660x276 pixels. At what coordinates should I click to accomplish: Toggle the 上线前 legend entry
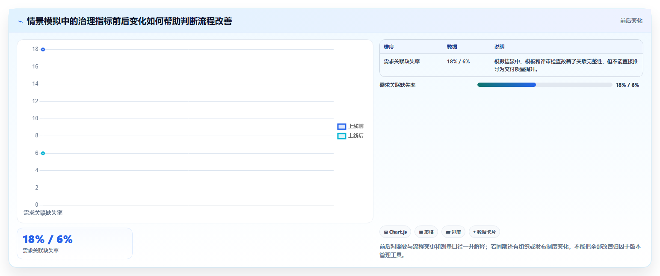[x=350, y=126]
